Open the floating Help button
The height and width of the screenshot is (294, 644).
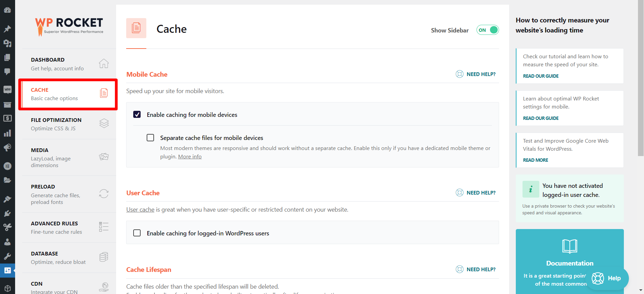[607, 278]
